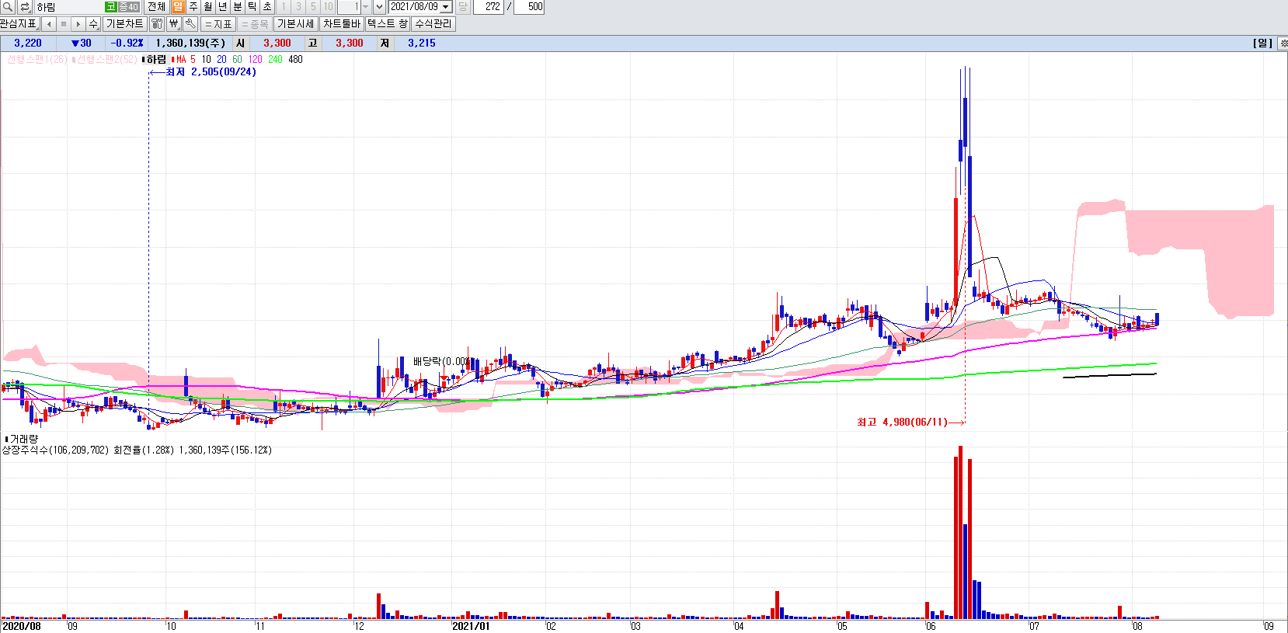Switch to tick chart with 틱

click(252, 7)
